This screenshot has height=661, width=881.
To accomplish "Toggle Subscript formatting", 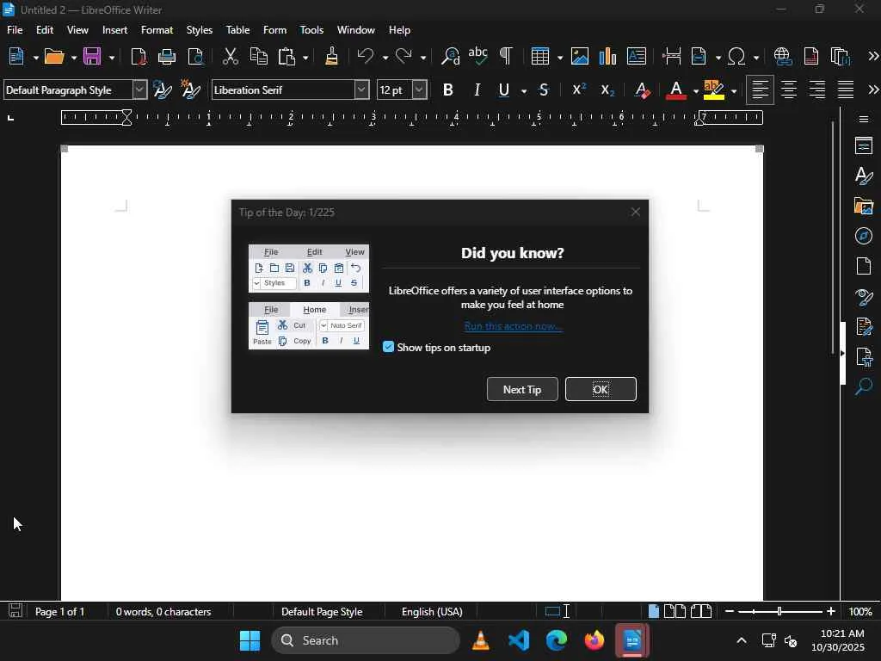I will (x=607, y=90).
